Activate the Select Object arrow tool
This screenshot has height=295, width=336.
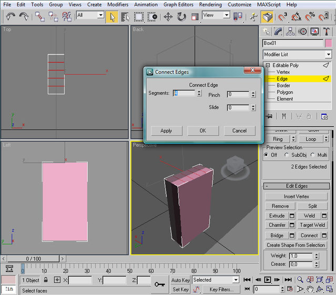click(112, 16)
